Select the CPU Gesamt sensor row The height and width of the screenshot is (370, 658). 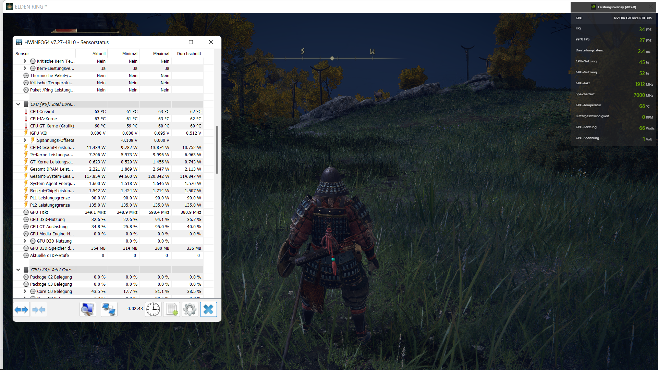[x=42, y=111]
